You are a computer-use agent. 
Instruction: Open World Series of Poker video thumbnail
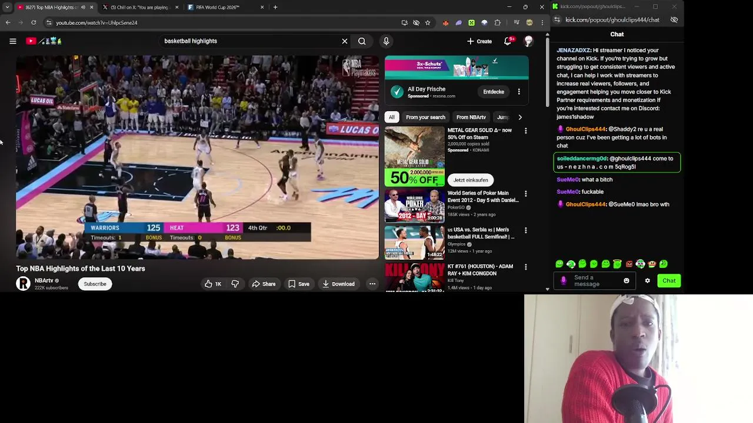415,206
